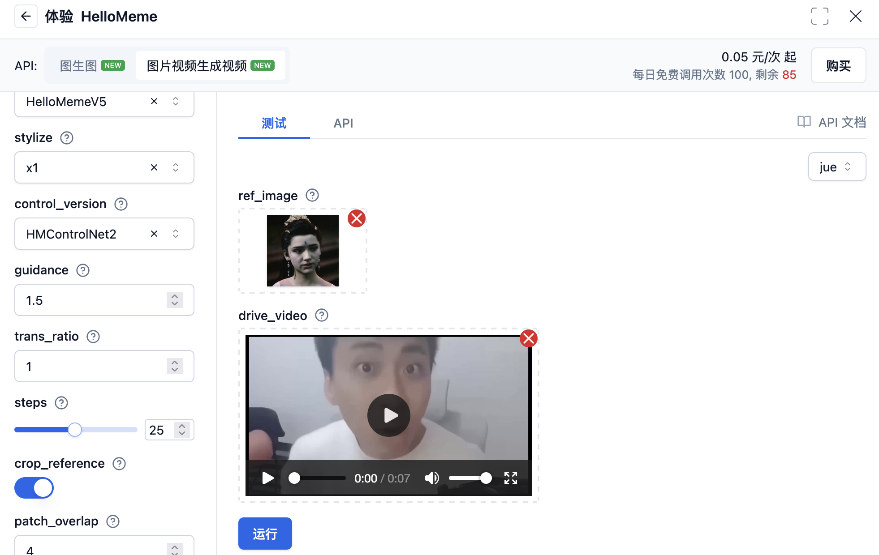The width and height of the screenshot is (879, 555).
Task: Toggle crop_reference off
Action: [x=34, y=488]
